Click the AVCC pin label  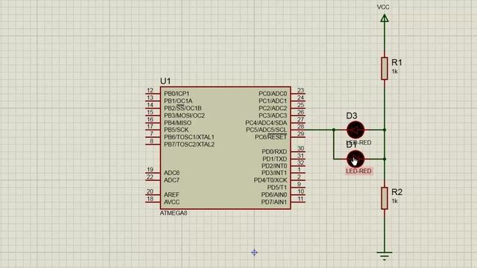(172, 202)
